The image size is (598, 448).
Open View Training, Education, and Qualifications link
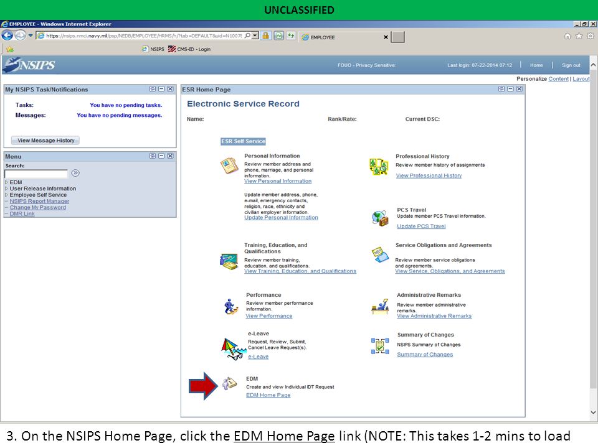coord(300,271)
